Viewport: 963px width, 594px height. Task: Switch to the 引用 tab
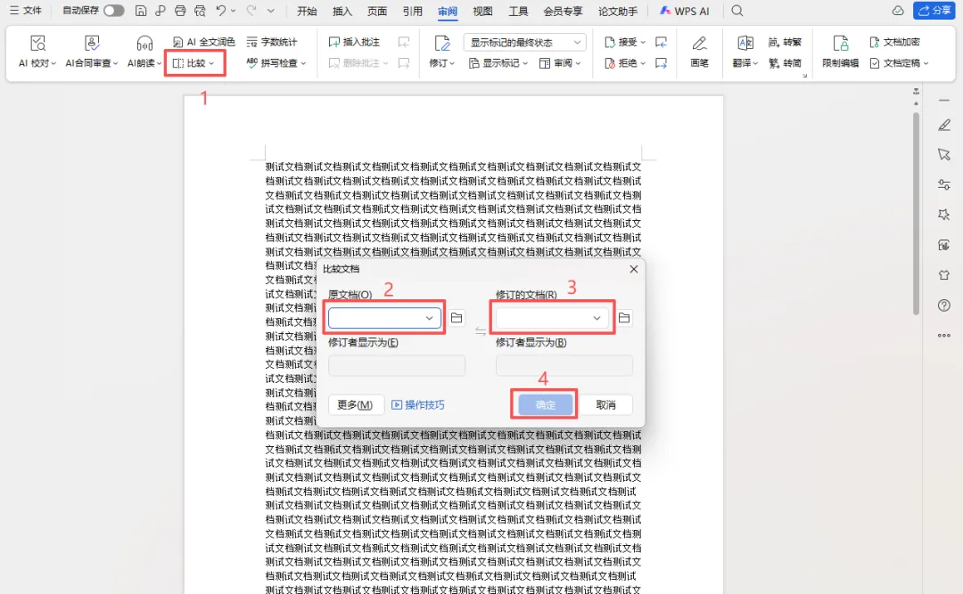pos(412,11)
